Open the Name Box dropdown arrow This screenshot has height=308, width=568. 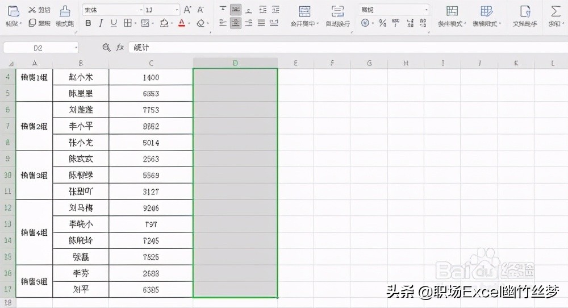(76, 48)
